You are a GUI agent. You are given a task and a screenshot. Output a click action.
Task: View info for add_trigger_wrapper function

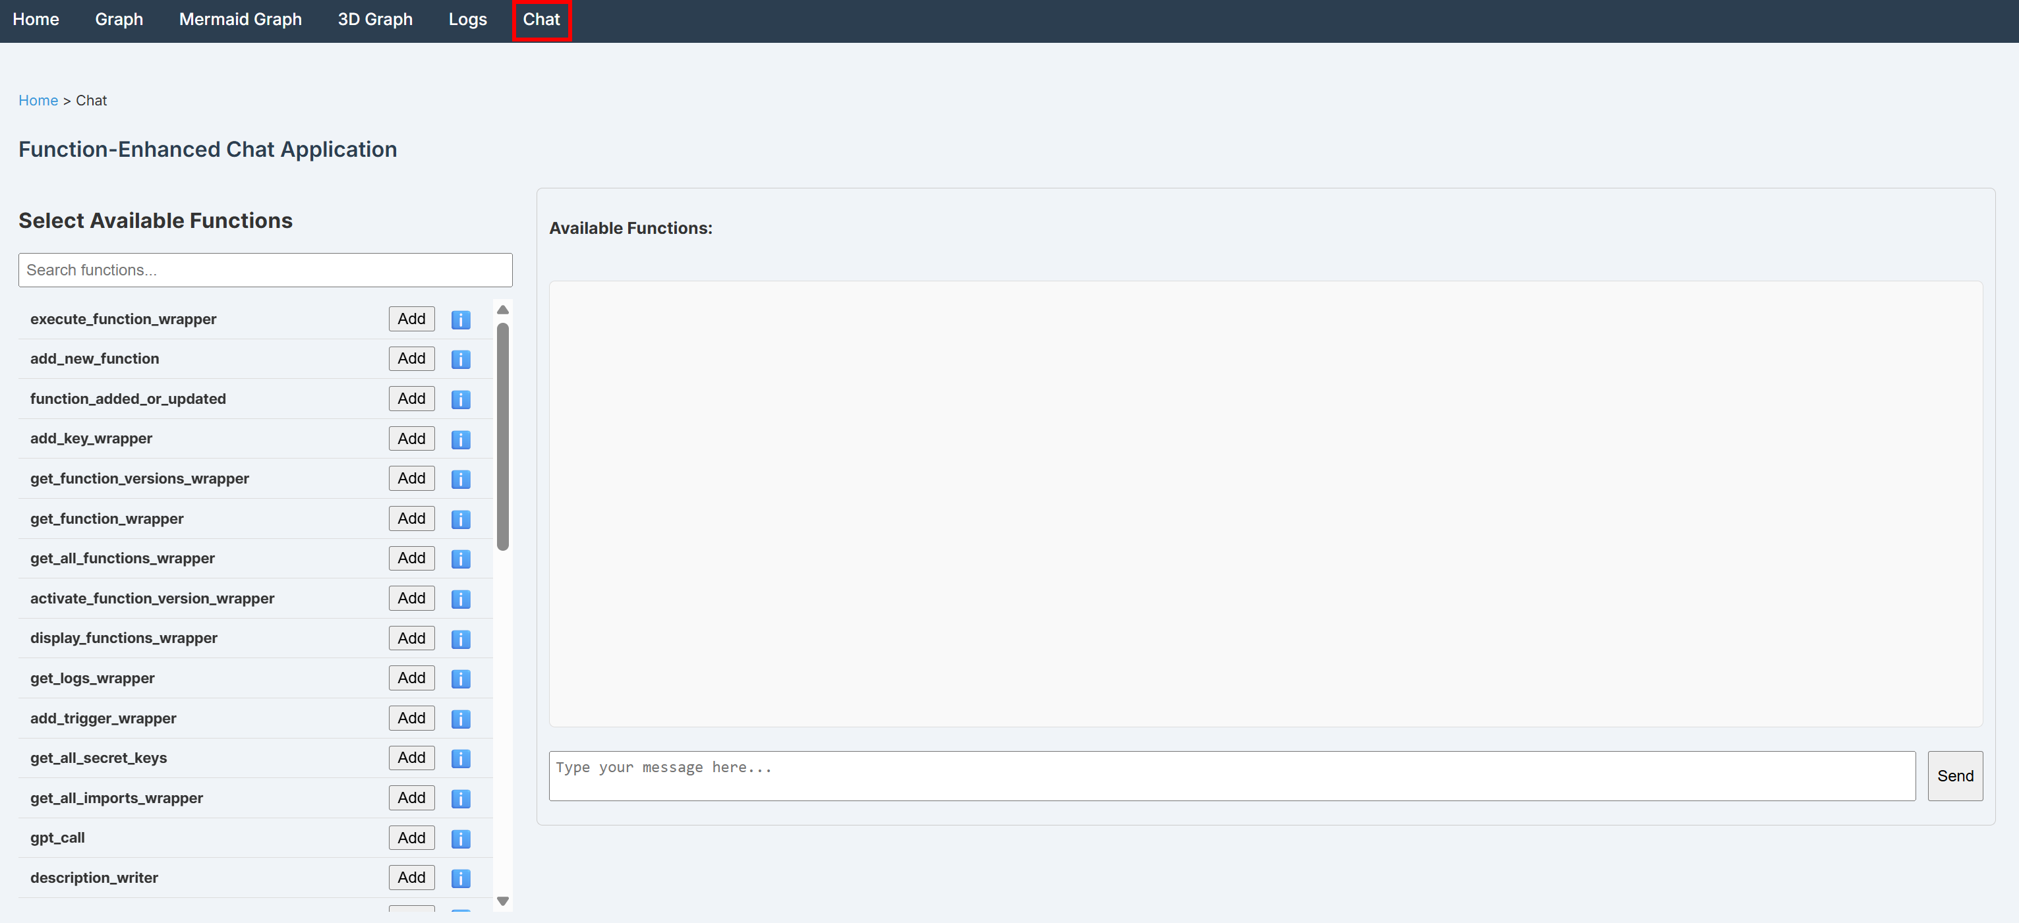(460, 719)
